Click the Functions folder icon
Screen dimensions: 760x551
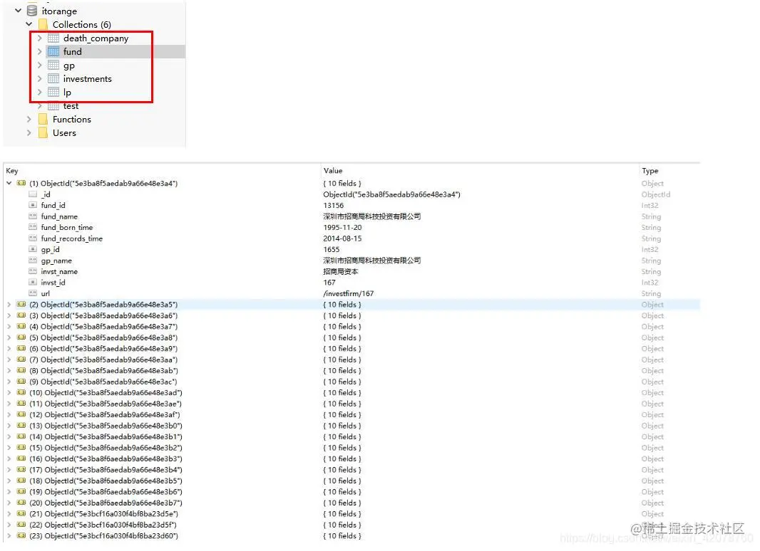coord(43,119)
